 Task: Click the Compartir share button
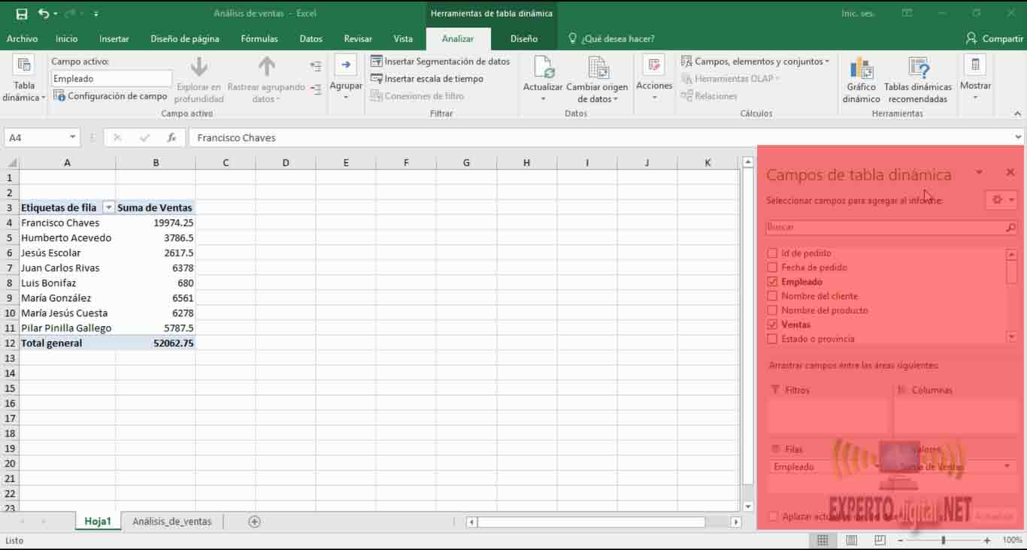tap(994, 38)
